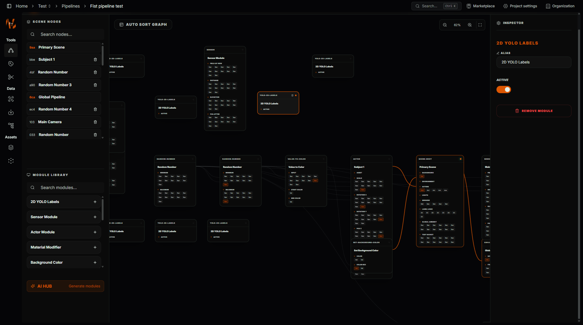Viewport: 583px width, 325px height.
Task: Zoom out of the graph
Action: pyautogui.click(x=445, y=25)
